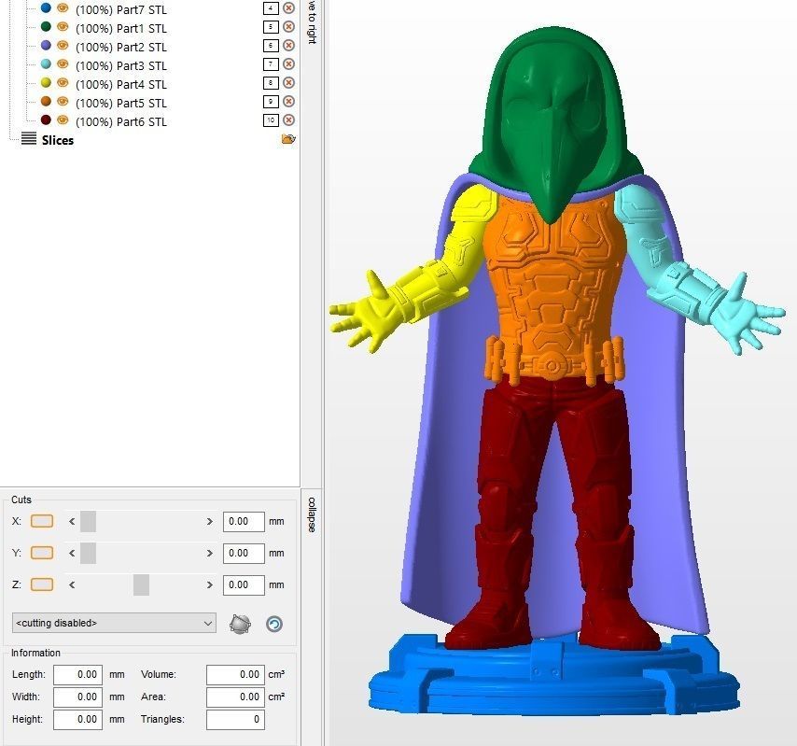The image size is (797, 746).
Task: Click the vertical collapse tab
Action: click(x=312, y=514)
